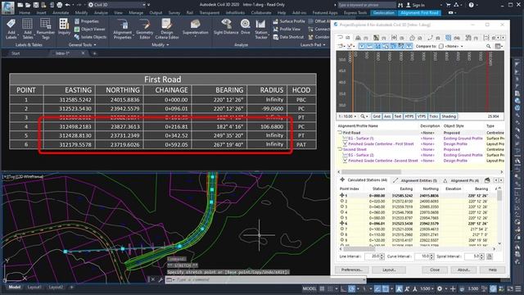This screenshot has width=524, height=295.
Task: Click Sign In in the title bar
Action: click(415, 5)
